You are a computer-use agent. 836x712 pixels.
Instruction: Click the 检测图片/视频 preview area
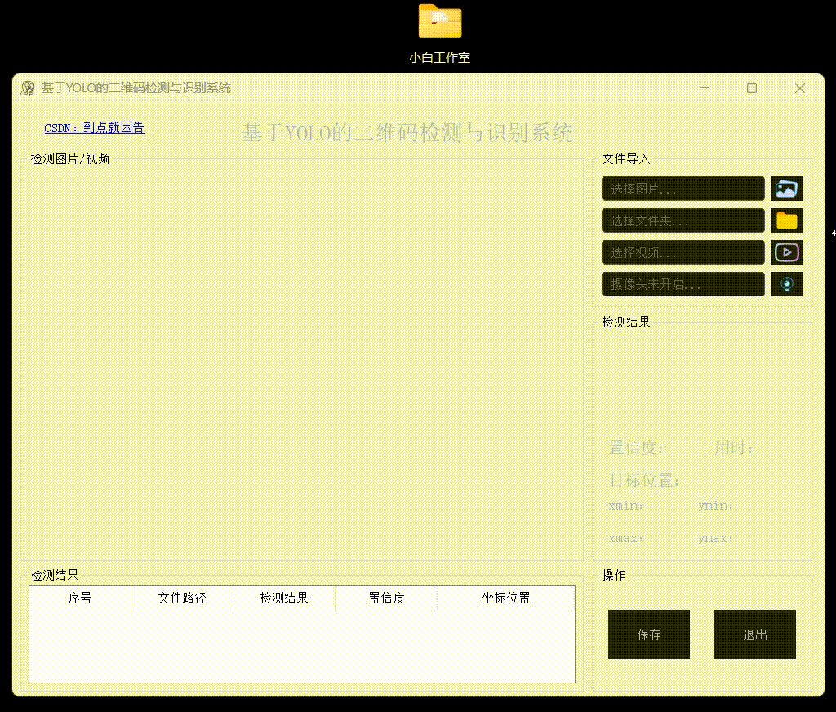click(x=302, y=359)
